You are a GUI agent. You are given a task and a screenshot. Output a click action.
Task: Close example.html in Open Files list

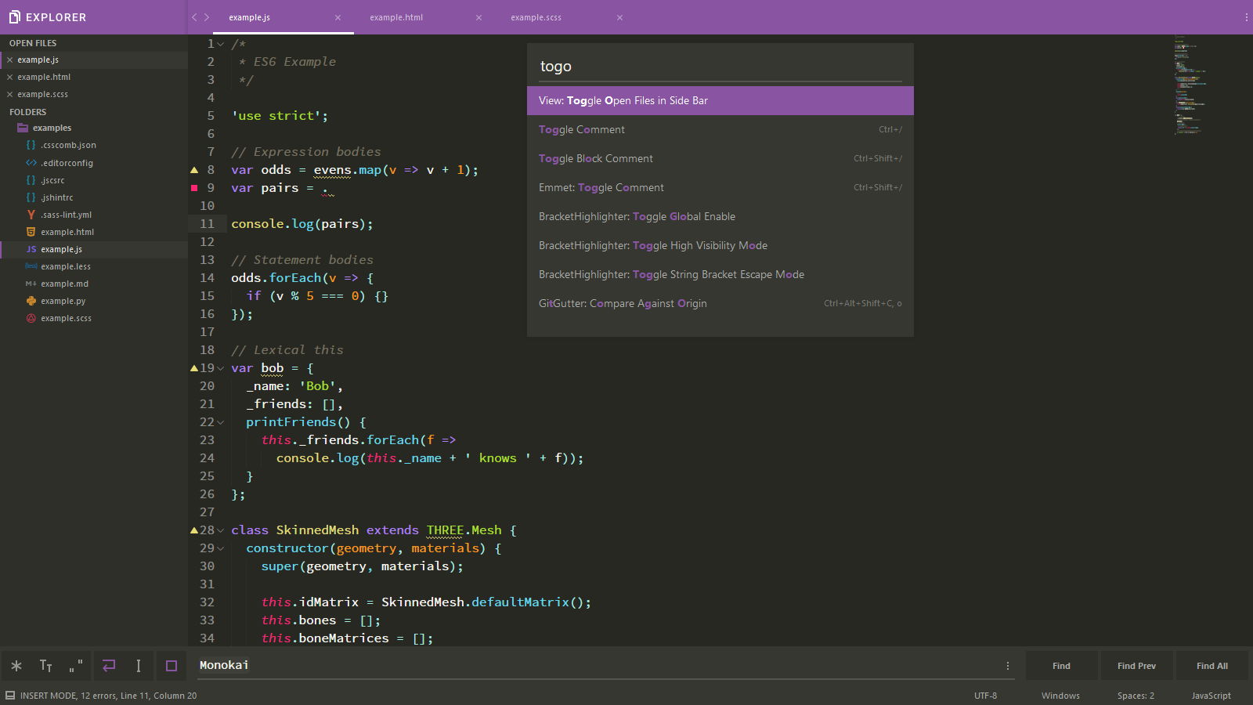9,77
